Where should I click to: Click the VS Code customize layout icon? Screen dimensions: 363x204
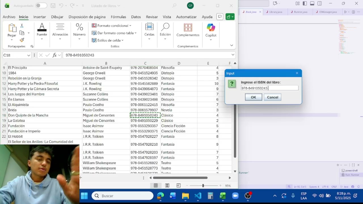tap(297, 3)
